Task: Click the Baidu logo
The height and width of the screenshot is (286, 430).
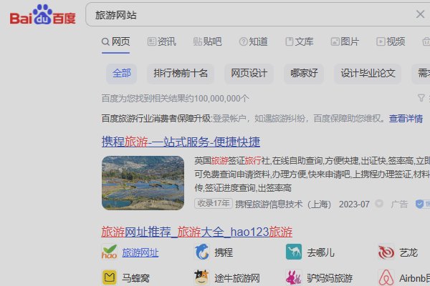Action: [42, 15]
